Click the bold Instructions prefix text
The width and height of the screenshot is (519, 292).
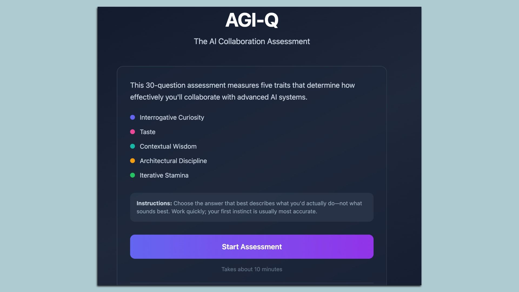[154, 203]
